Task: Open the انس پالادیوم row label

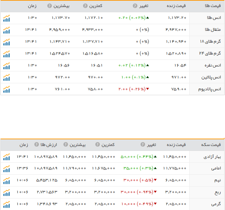Action: pyautogui.click(x=210, y=89)
